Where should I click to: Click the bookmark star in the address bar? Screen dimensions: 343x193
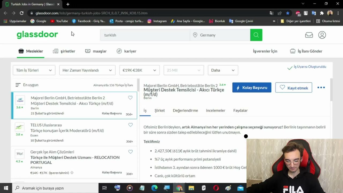[x=288, y=13]
